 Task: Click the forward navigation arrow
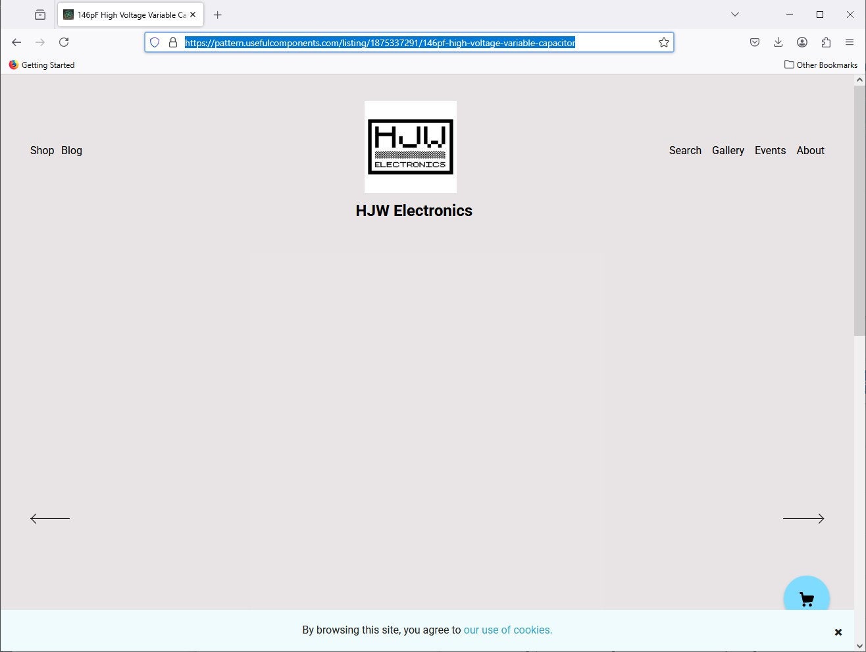click(x=40, y=42)
